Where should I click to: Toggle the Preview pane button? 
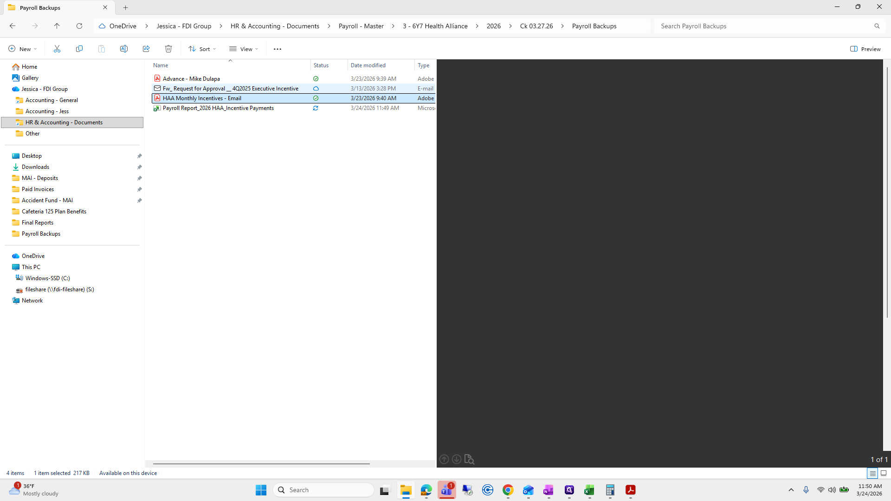coord(865,49)
